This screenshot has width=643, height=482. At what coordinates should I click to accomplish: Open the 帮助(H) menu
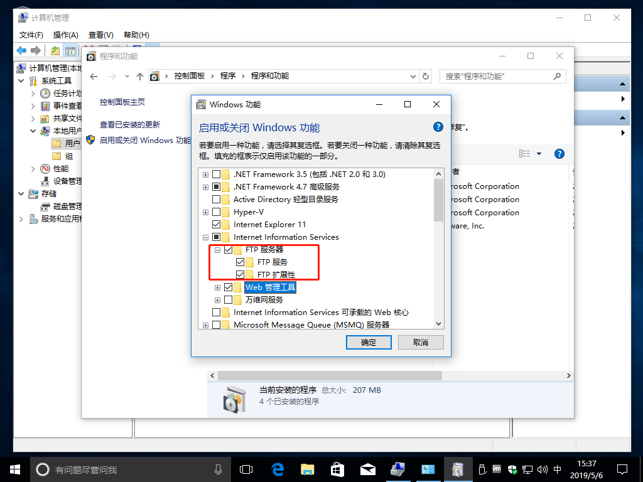point(136,35)
